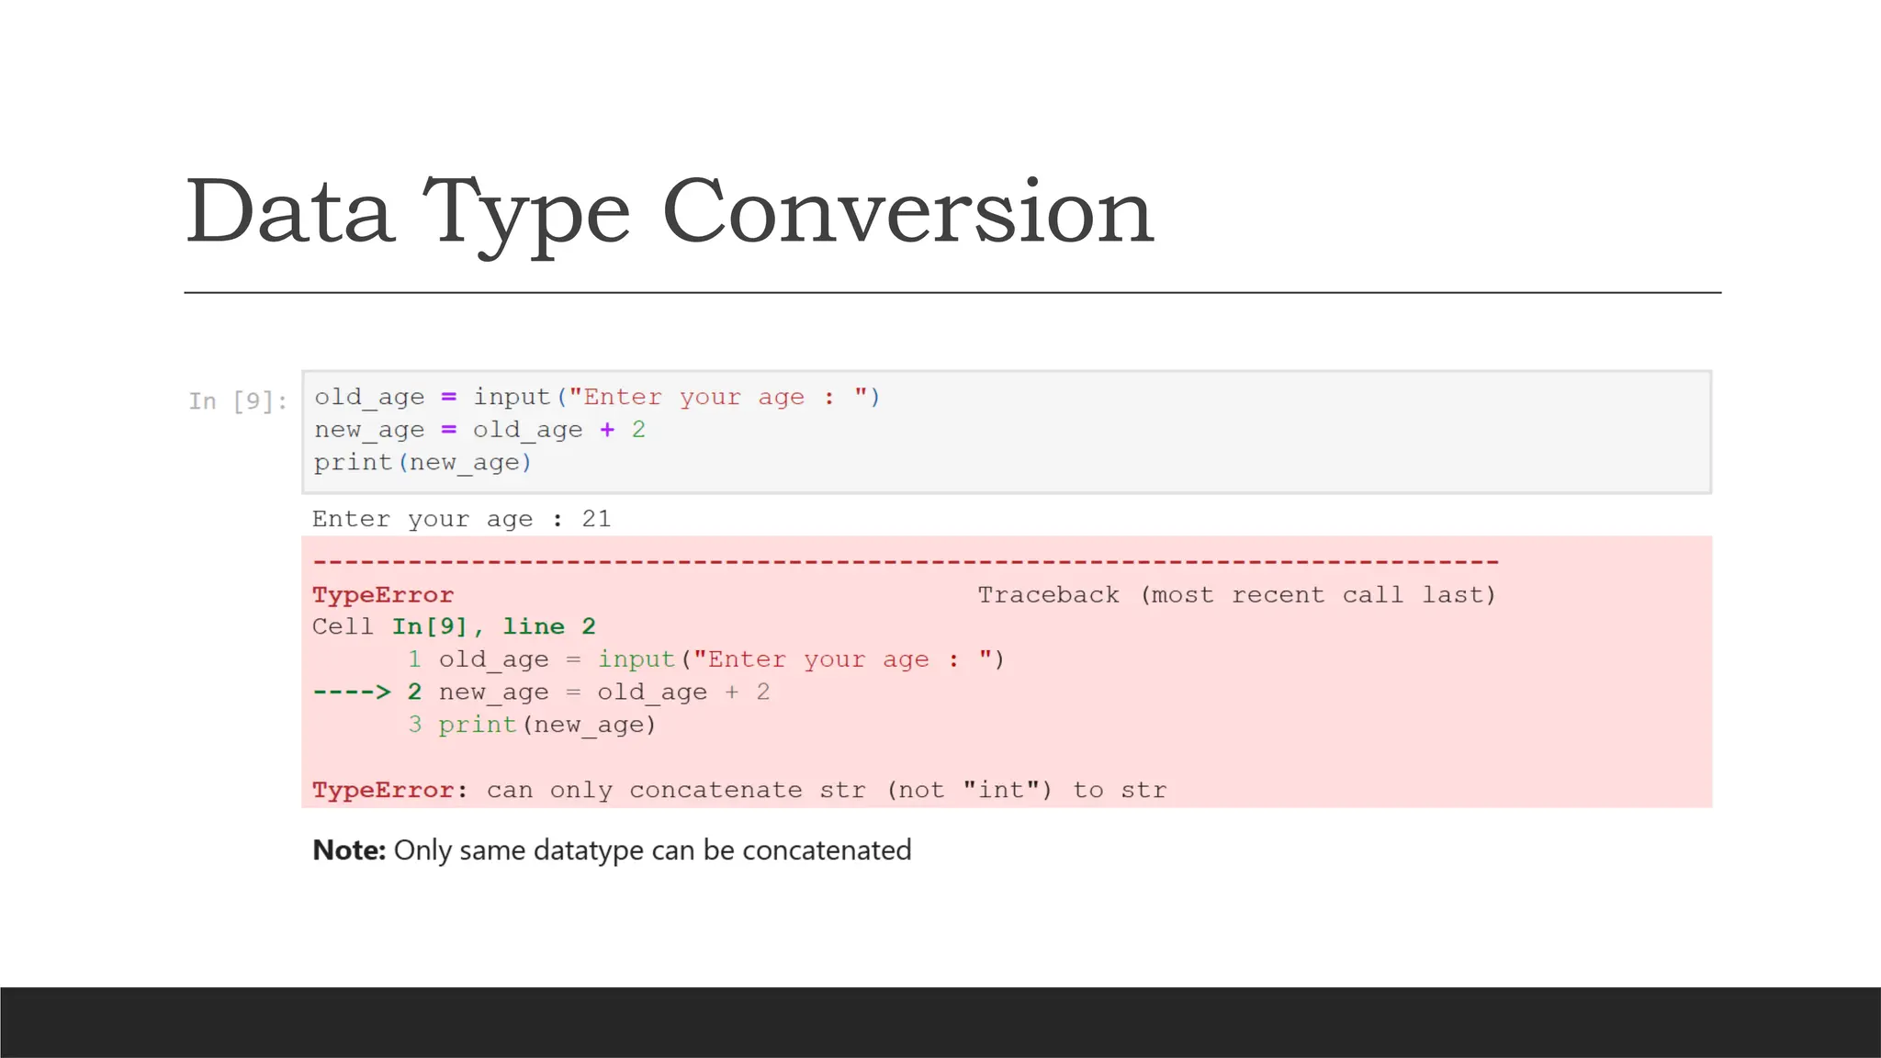Click code line 'new_age = old_age + 2' in input cell
The height and width of the screenshot is (1058, 1881).
[x=479, y=430]
